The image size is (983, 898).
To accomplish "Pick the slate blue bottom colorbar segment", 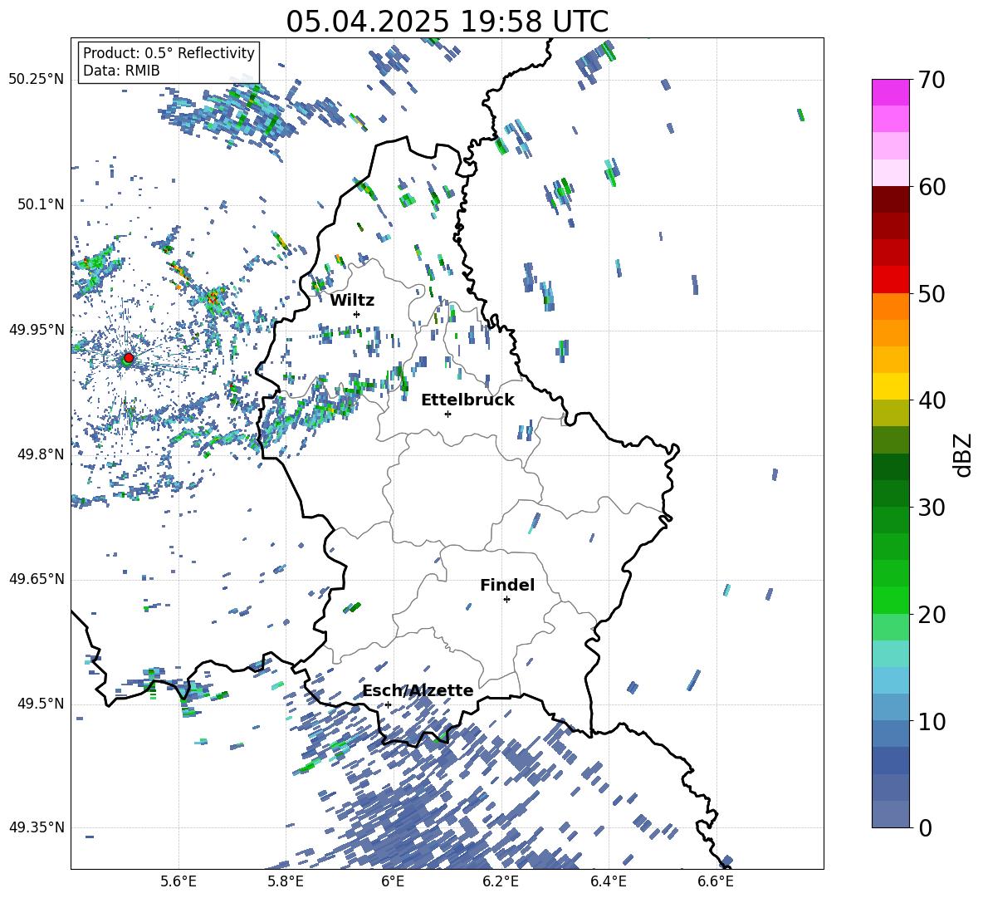I will (890, 814).
